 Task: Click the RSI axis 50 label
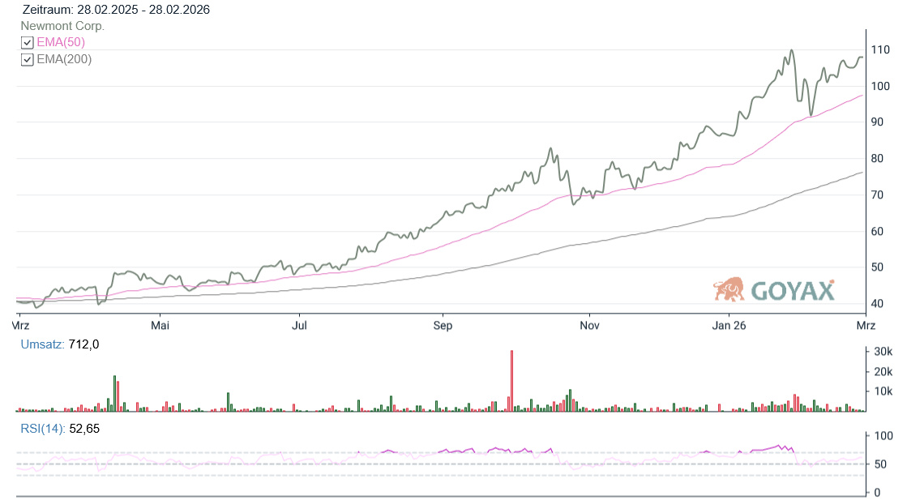pyautogui.click(x=877, y=464)
